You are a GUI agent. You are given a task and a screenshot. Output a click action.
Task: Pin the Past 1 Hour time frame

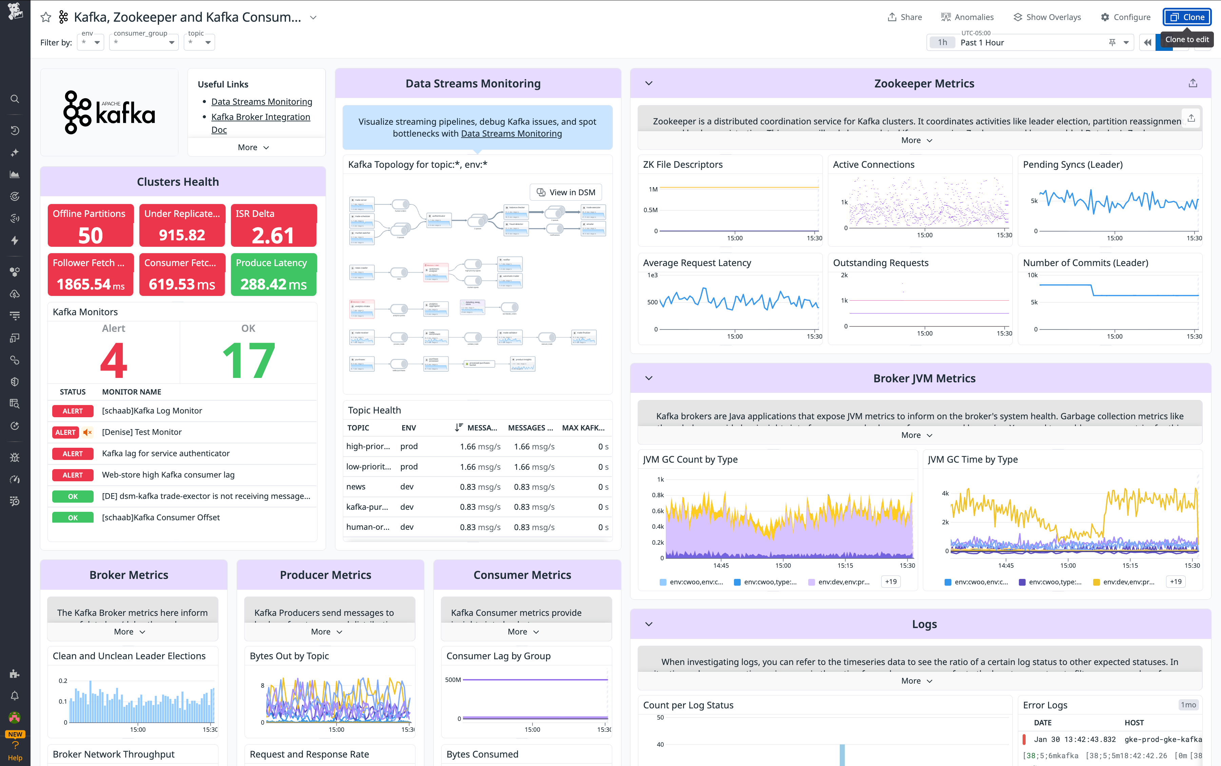coord(1112,42)
